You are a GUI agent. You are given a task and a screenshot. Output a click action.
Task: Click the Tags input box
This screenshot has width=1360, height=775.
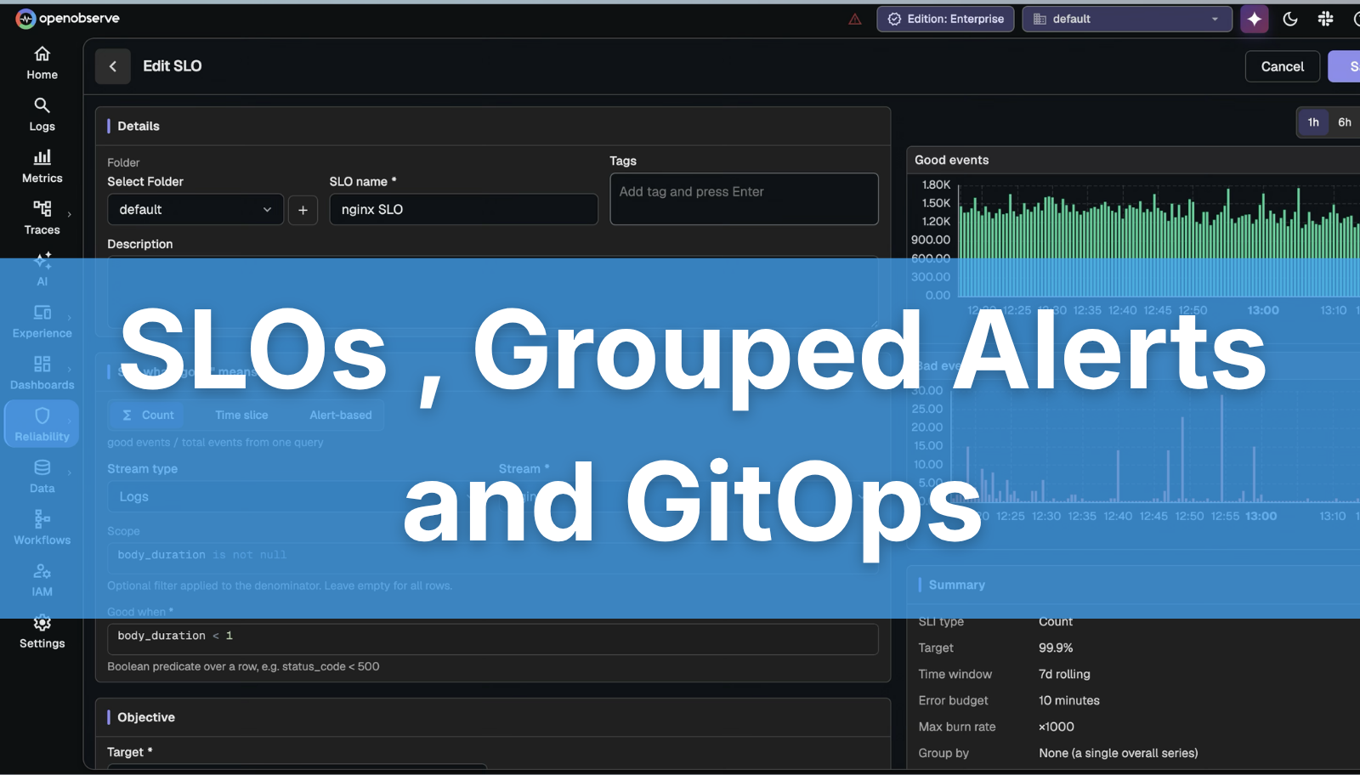point(744,199)
